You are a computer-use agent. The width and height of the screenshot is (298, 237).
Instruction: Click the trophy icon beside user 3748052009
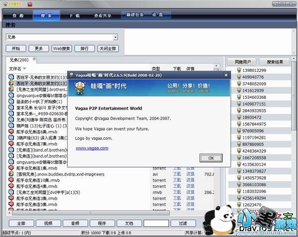[239, 84]
